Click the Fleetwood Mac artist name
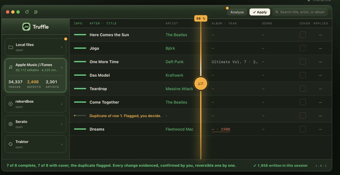Image resolution: width=340 pixels, height=175 pixels. pyautogui.click(x=179, y=129)
